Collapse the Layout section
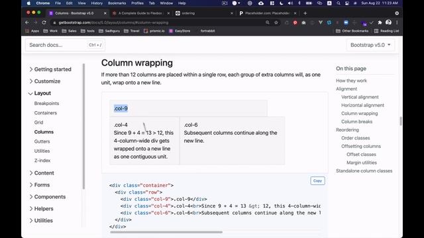 click(x=40, y=93)
